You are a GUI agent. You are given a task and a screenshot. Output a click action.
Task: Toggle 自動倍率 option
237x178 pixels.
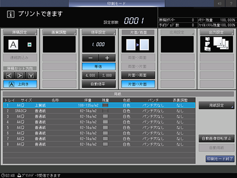99,84
